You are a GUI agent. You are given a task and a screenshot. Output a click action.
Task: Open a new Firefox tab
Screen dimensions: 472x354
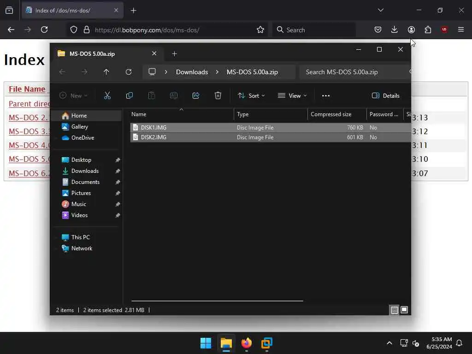point(133,11)
